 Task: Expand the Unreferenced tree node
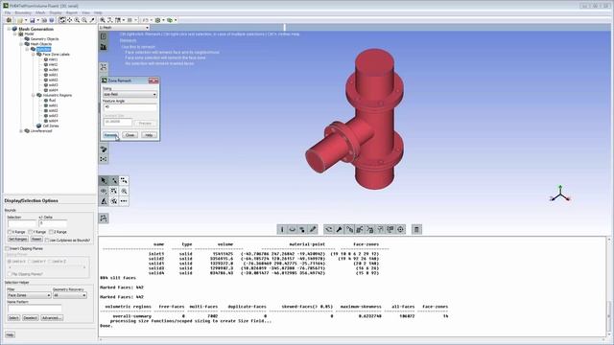click(x=21, y=131)
